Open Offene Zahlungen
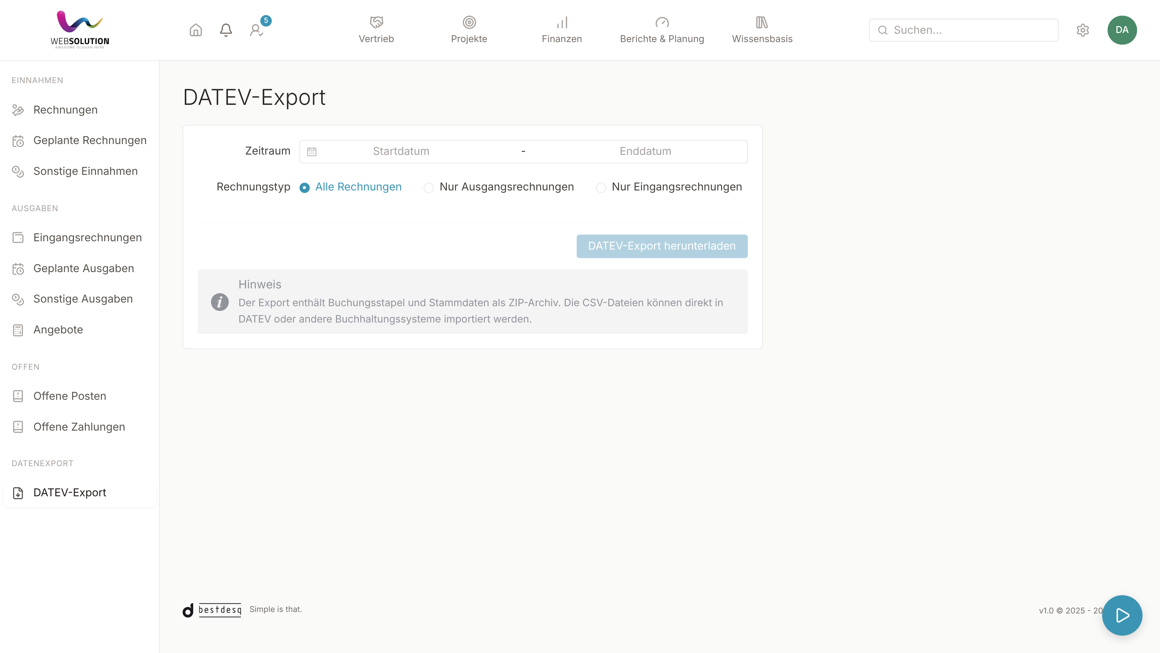Screen dimensions: 1160x653 (79, 427)
